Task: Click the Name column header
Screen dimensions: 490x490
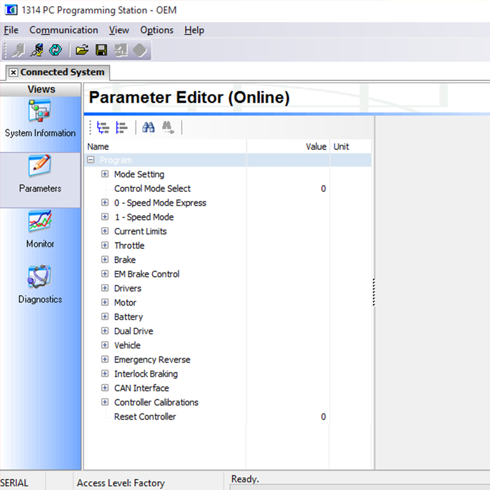Action: point(165,146)
